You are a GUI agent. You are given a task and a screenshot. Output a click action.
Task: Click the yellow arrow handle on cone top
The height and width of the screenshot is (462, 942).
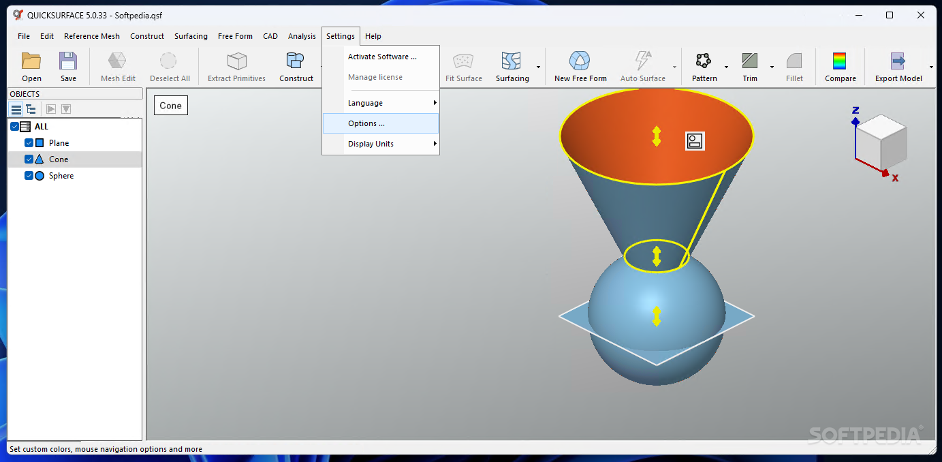coord(657,136)
